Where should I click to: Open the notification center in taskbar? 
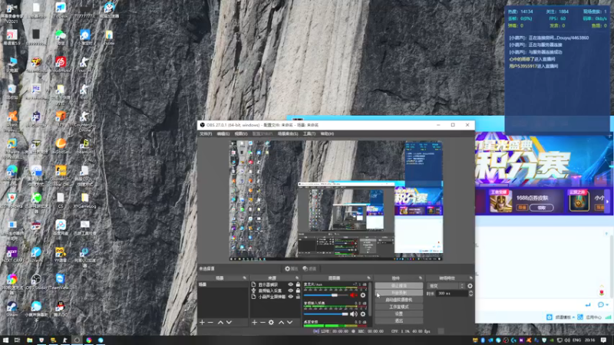coord(603,340)
